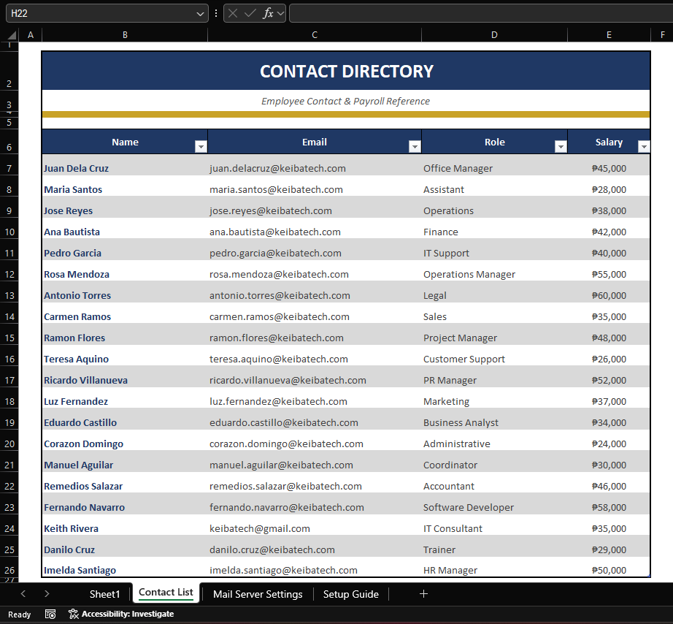Switch to the Sheet1 tab
This screenshot has height=624, width=673.
click(x=104, y=594)
